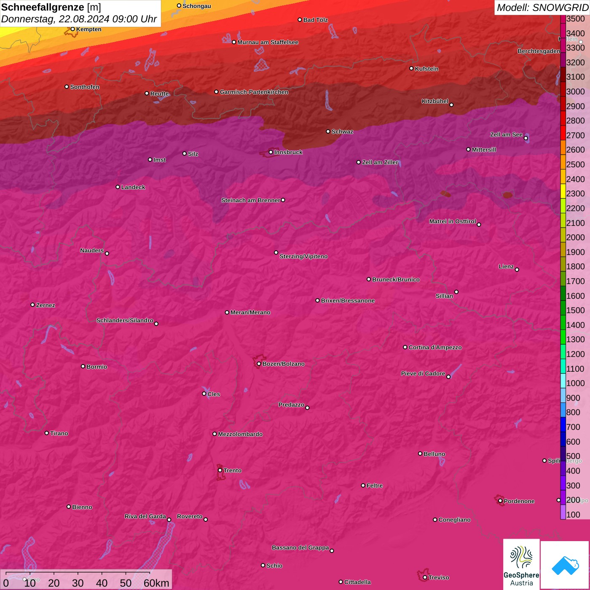Click the Schongau city marker dot

pos(179,6)
